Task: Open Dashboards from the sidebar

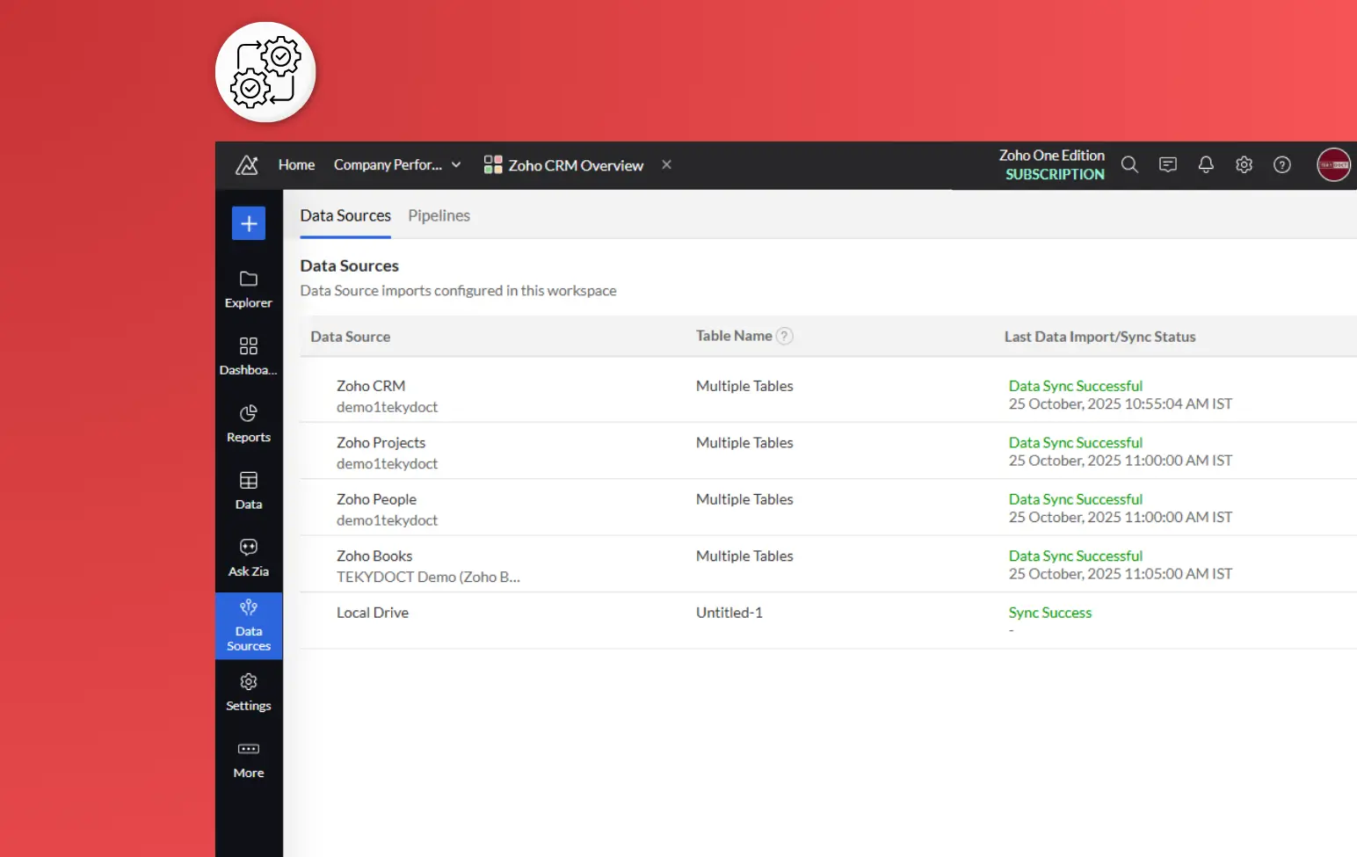Action: [x=249, y=356]
